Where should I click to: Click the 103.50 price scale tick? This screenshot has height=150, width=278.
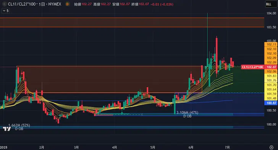pos(271,27)
